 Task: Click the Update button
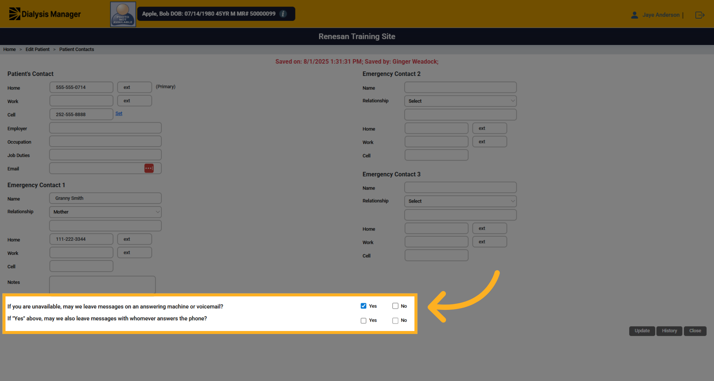[642, 331]
